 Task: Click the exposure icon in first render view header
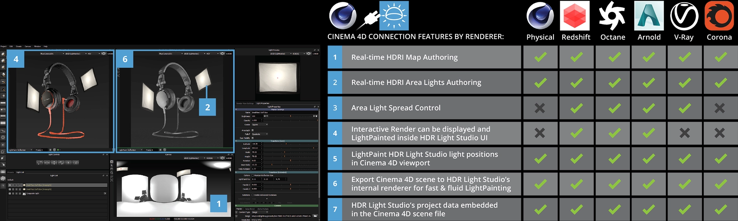tap(104, 53)
